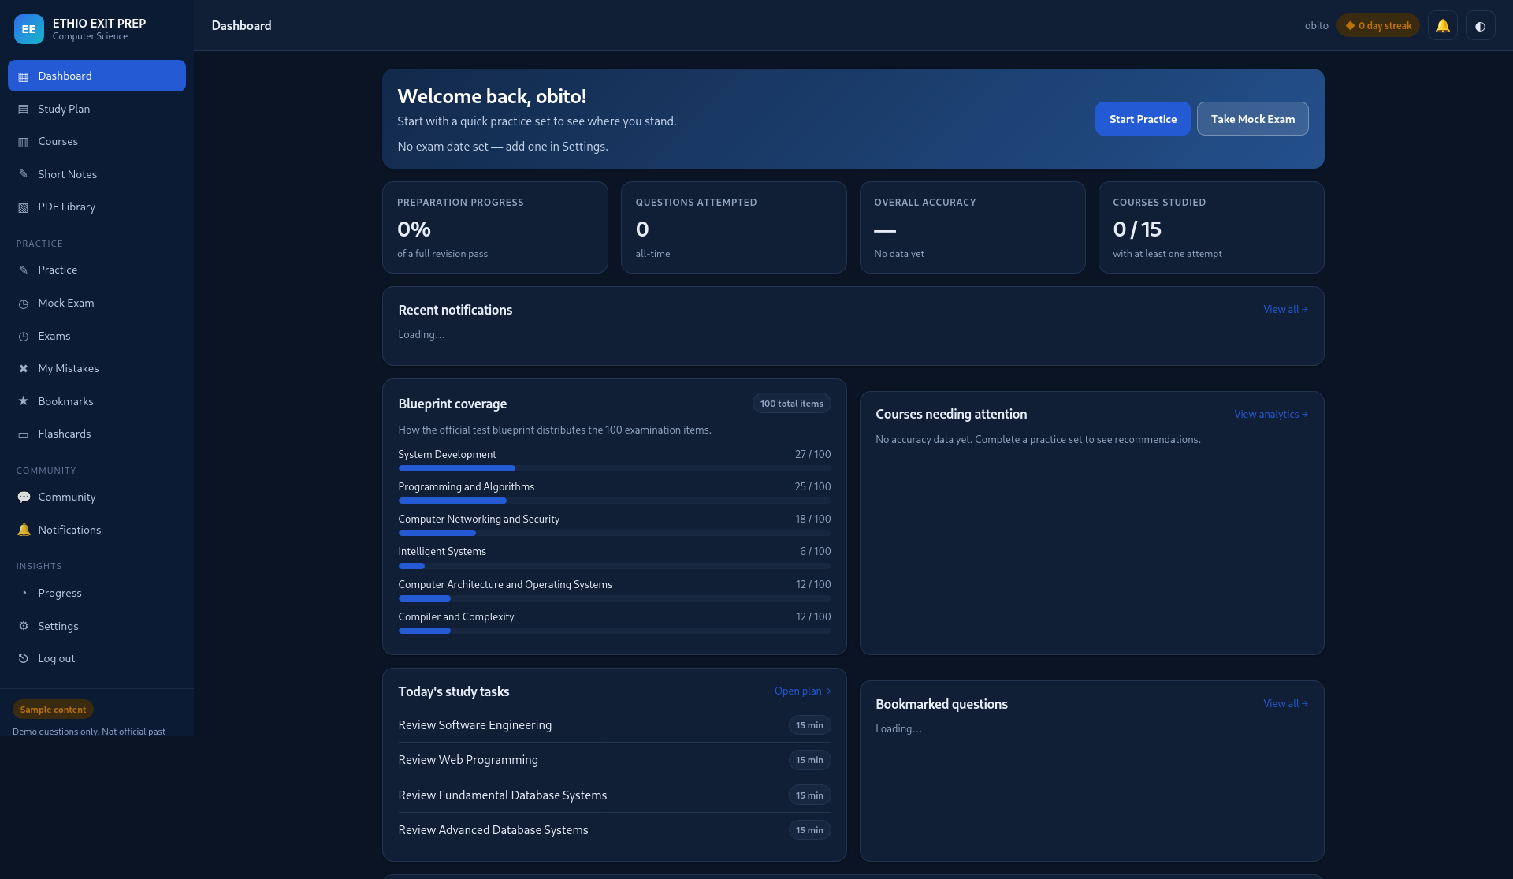Screen dimensions: 1513x879
Task: Click the Review Advanced Database Systems task
Action: (x=615, y=830)
